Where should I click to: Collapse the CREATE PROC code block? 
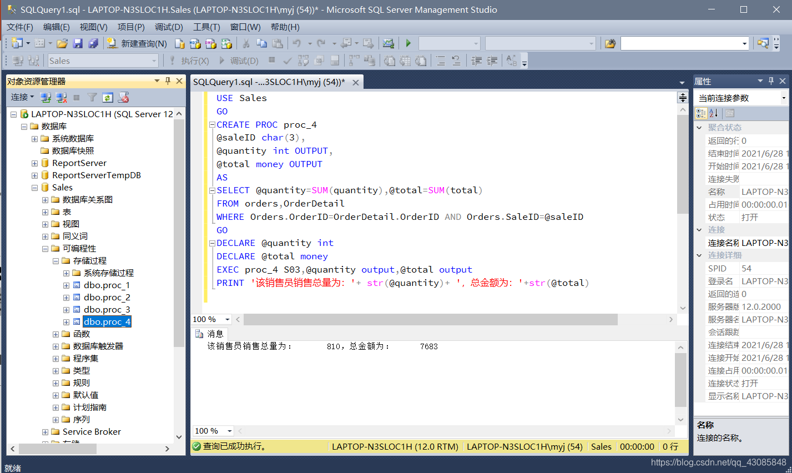click(x=212, y=125)
